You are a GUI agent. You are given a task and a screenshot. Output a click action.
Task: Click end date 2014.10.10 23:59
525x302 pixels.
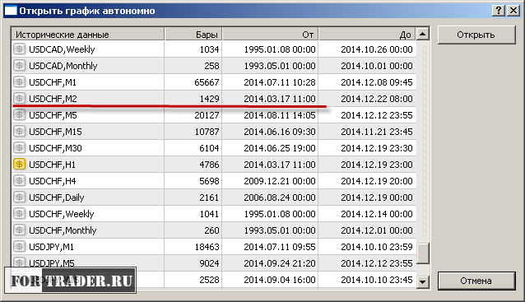click(x=377, y=247)
